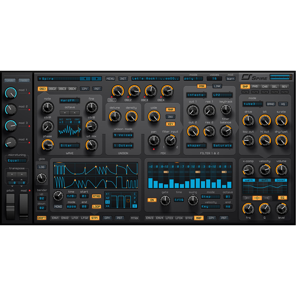Click the undo button

(x=10, y=81)
